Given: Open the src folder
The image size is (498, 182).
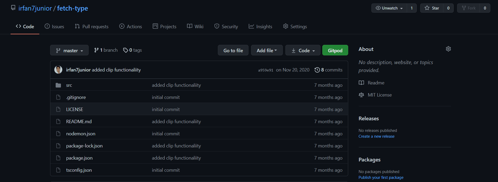Looking at the screenshot, I should tap(69, 85).
